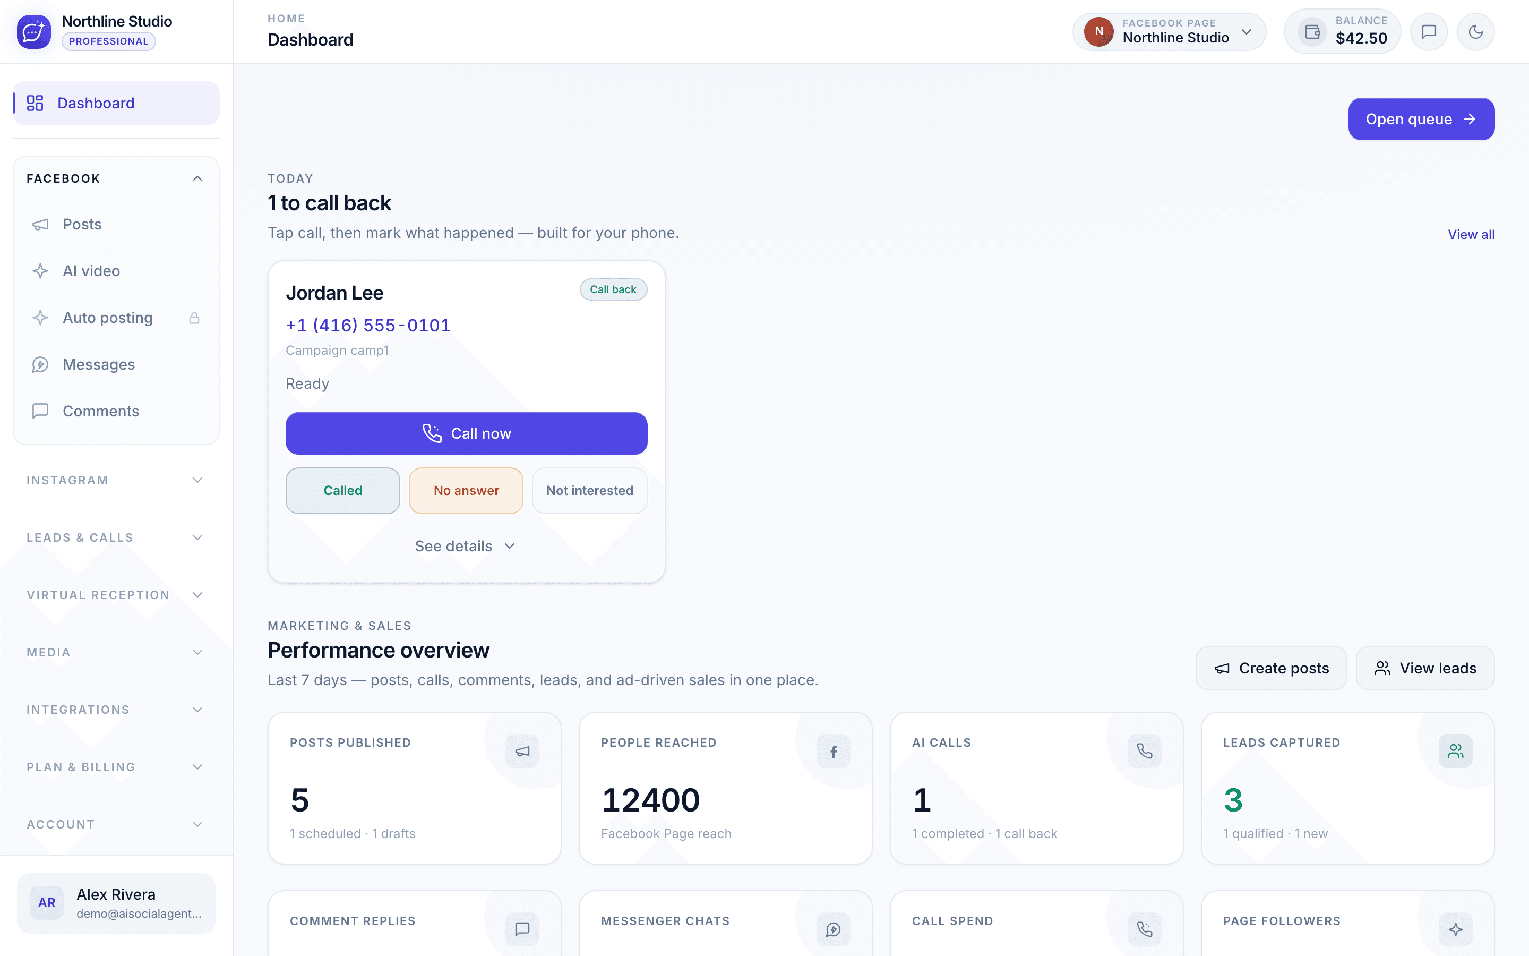Image resolution: width=1529 pixels, height=956 pixels.
Task: Expand the Account sidebar section
Action: (x=116, y=824)
